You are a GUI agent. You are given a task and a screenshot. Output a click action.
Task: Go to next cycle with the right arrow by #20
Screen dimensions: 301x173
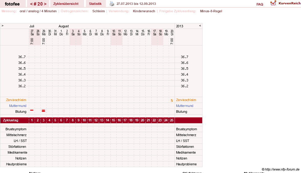pyautogui.click(x=45, y=4)
